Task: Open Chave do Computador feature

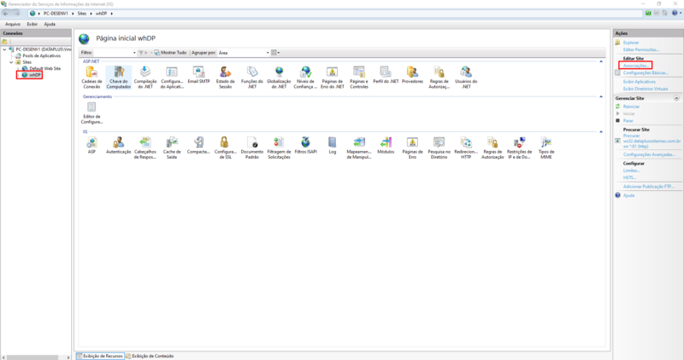Action: [x=119, y=78]
